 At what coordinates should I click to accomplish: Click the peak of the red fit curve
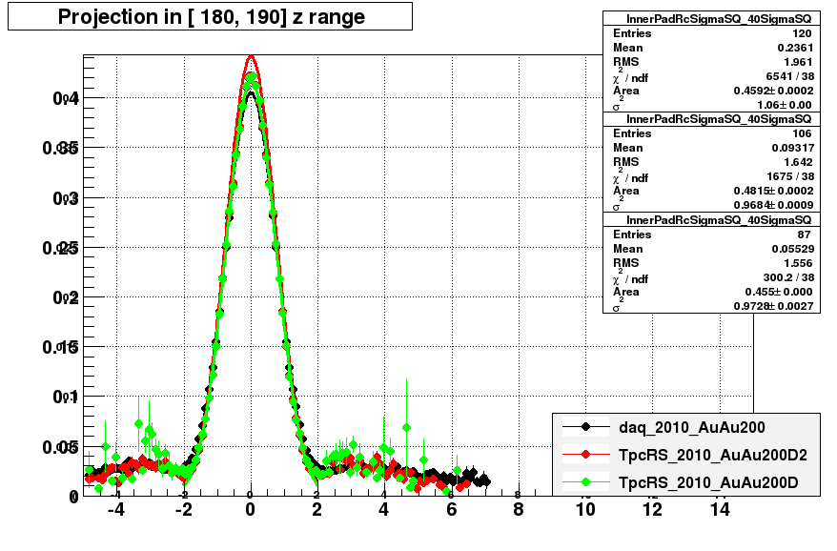[x=251, y=56]
